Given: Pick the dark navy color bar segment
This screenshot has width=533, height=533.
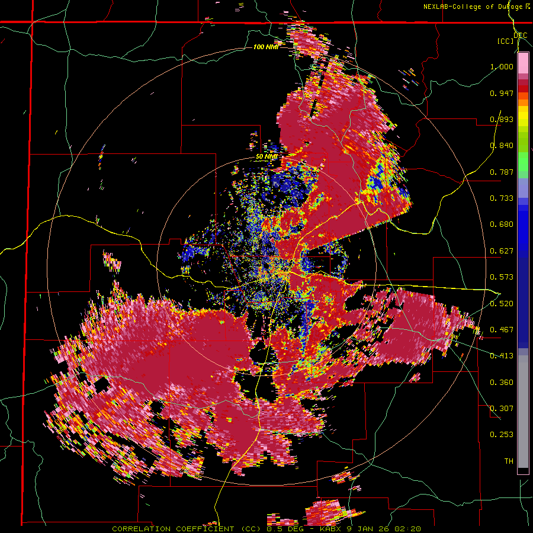Looking at the screenshot, I should (523, 302).
